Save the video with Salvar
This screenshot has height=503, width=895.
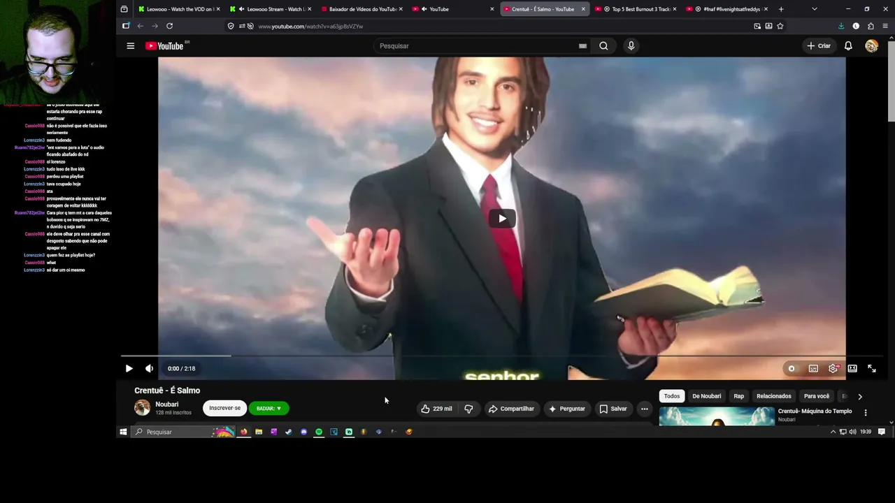point(613,409)
